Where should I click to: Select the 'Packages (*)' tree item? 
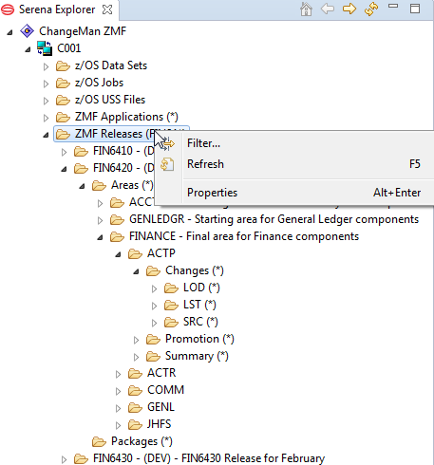(142, 441)
